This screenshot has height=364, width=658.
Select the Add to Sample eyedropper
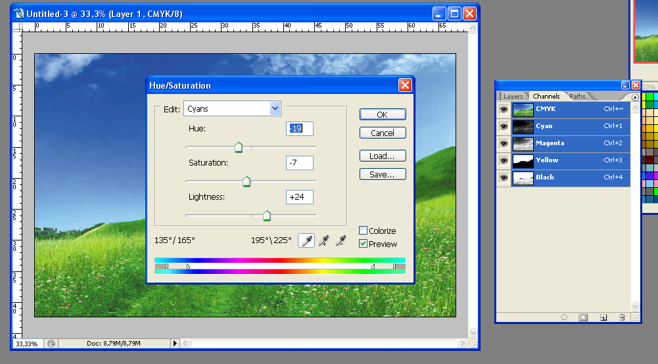(x=323, y=240)
